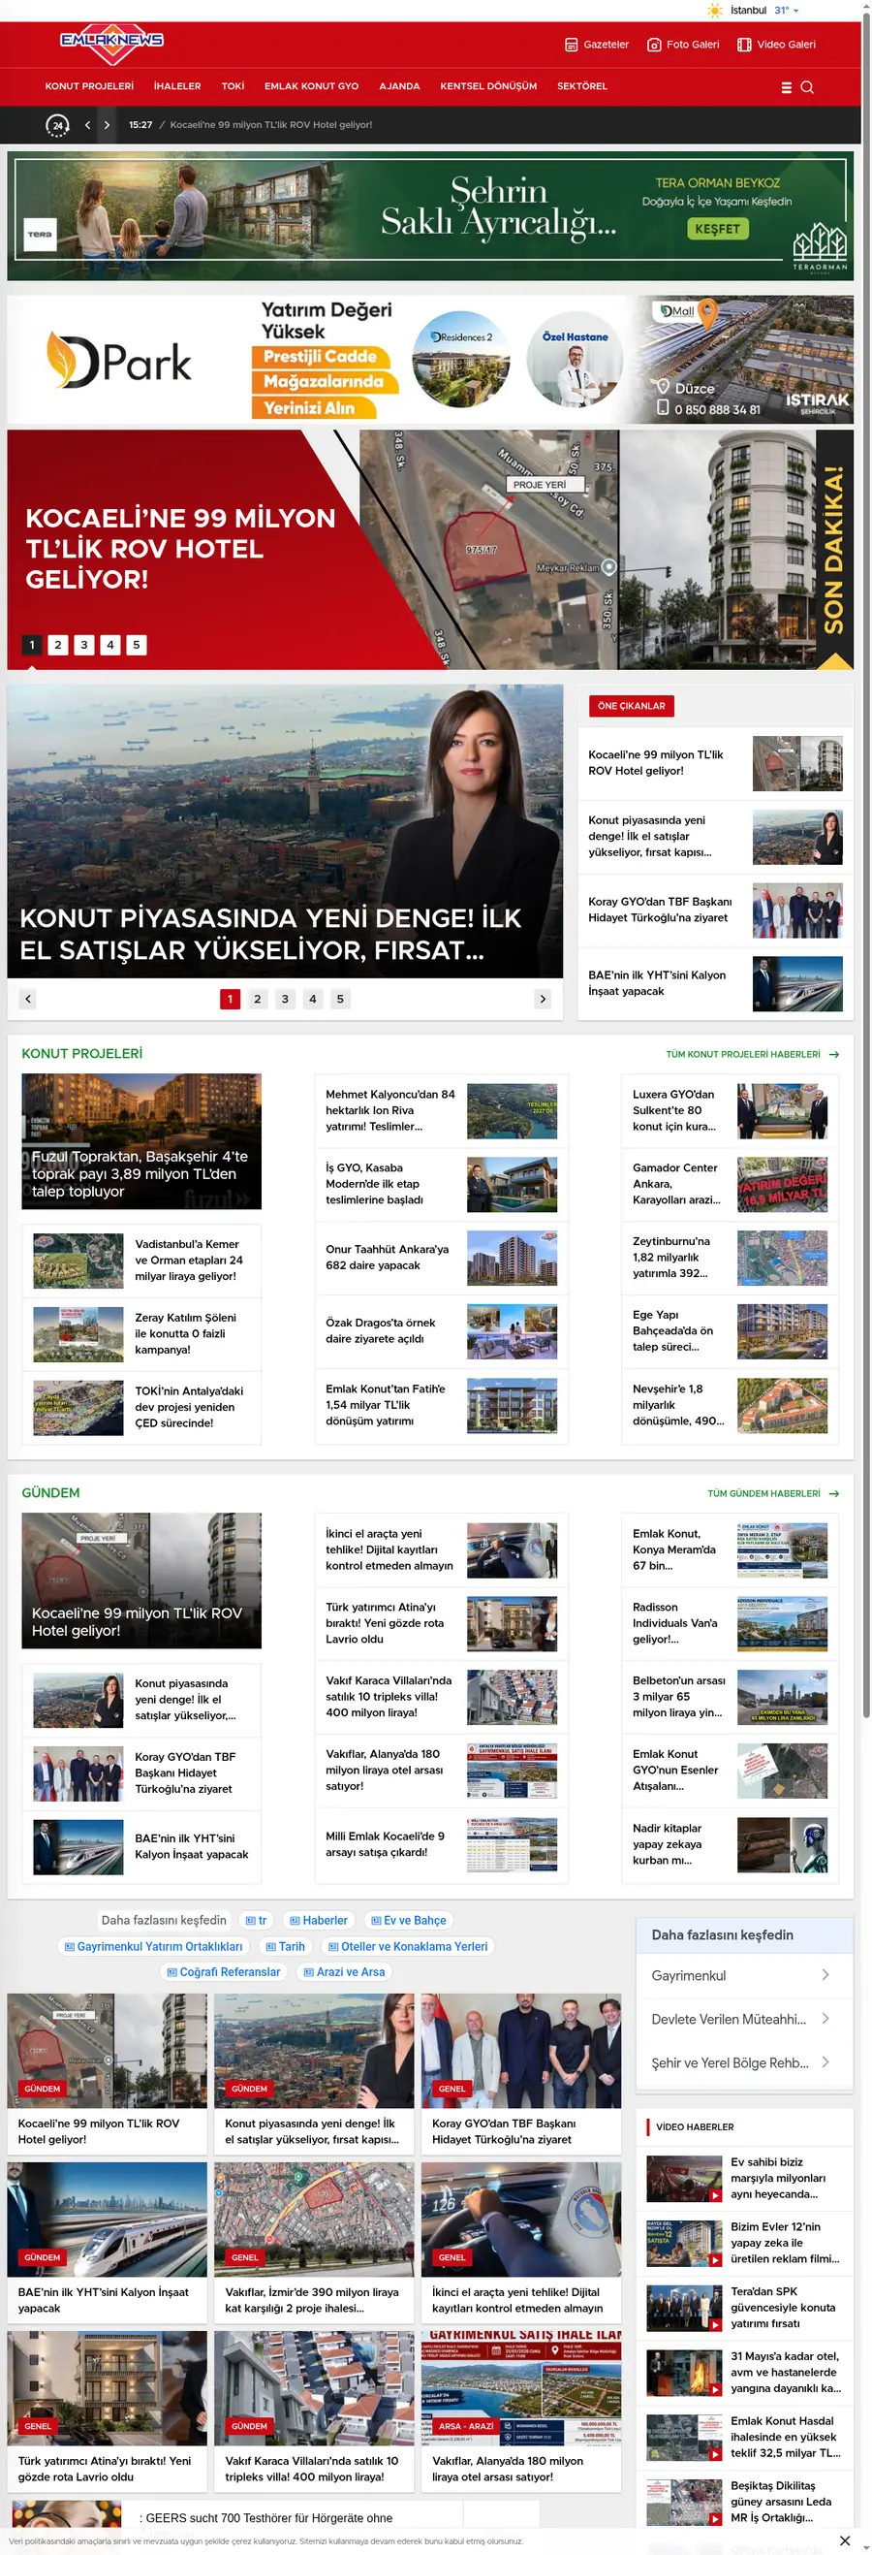Select page 4 of main news slider
Viewport: 872px width, 2555px height.
pyautogui.click(x=313, y=999)
